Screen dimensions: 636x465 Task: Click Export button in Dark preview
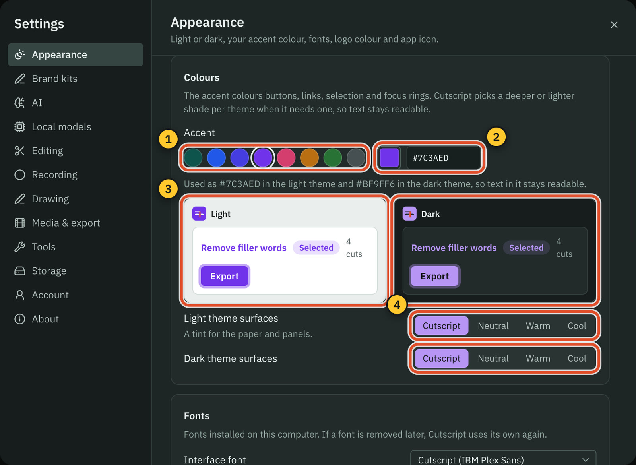pyautogui.click(x=435, y=276)
